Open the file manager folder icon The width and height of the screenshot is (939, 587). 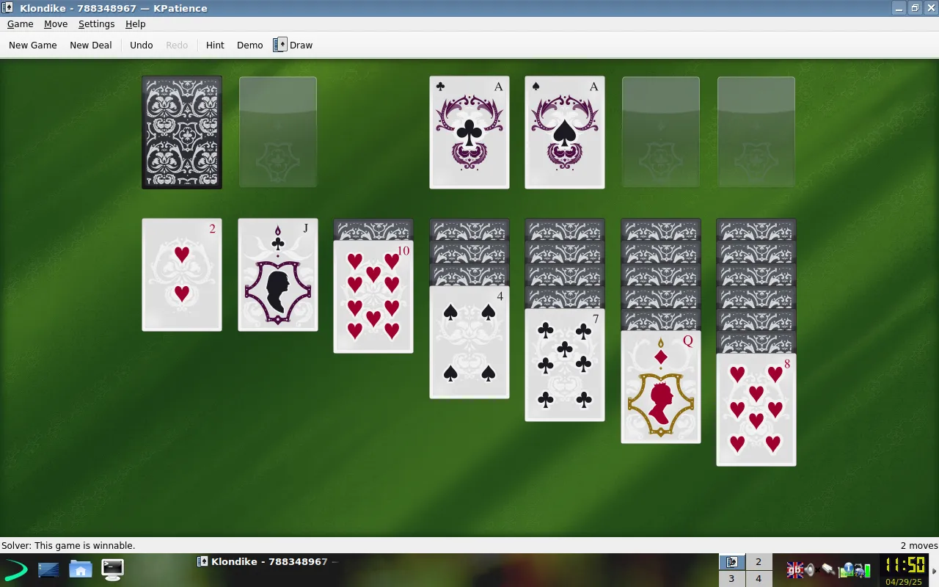pos(80,569)
